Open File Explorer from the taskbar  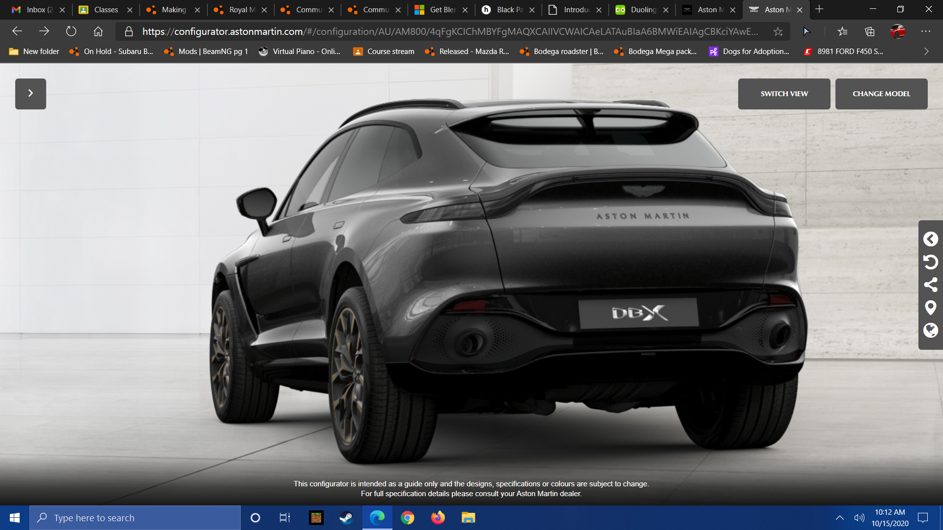pyautogui.click(x=468, y=518)
